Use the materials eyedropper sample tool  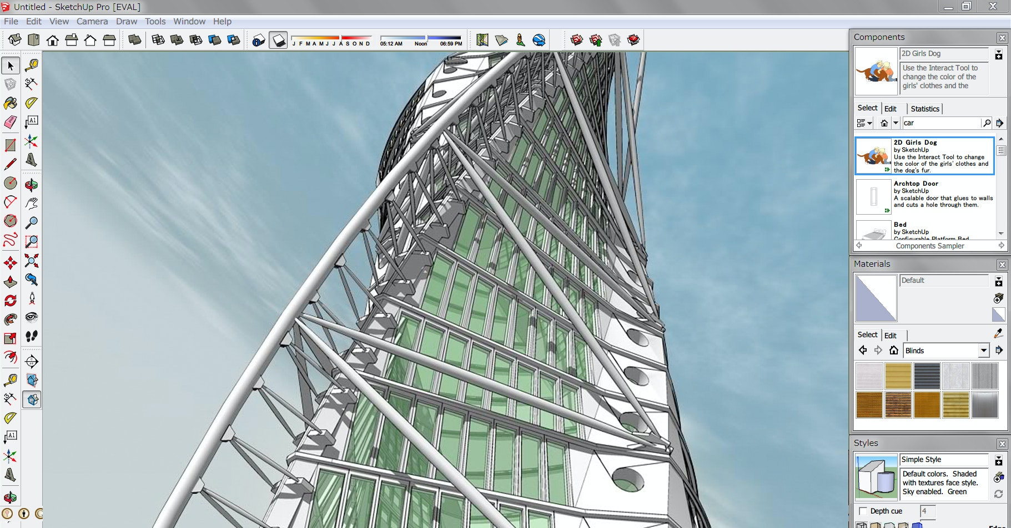click(998, 333)
